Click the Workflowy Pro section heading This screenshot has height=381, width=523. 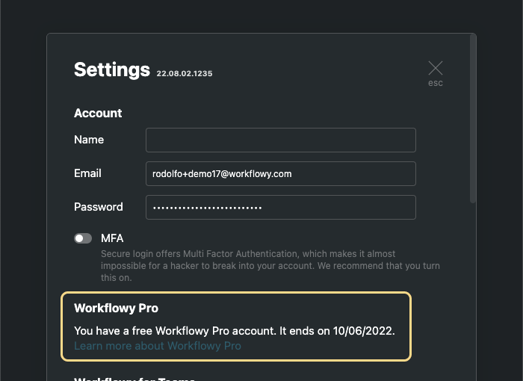tap(116, 308)
